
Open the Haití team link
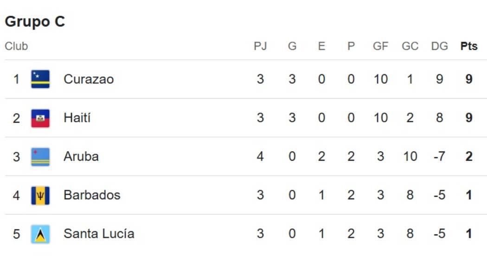coord(77,118)
